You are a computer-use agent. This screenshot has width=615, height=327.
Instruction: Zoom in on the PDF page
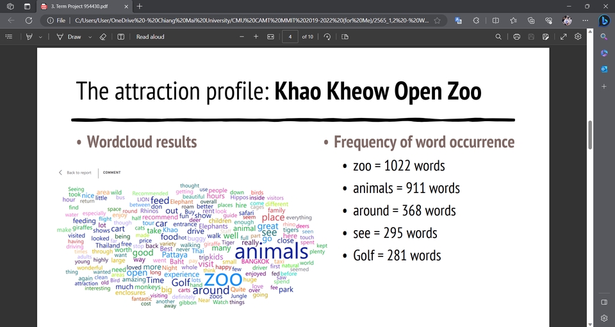[256, 37]
